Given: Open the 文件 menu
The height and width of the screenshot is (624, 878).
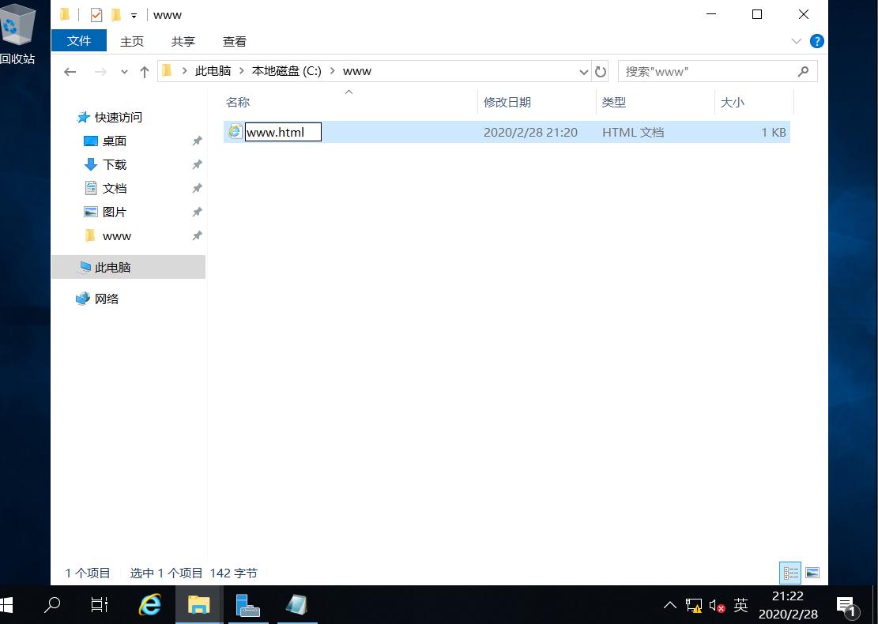Looking at the screenshot, I should click(x=79, y=41).
